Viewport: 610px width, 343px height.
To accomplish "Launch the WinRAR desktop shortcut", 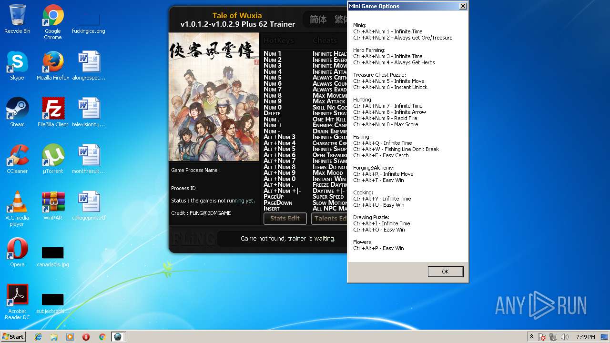I will click(53, 206).
